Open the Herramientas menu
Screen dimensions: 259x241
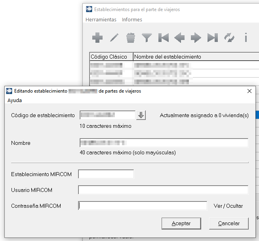click(101, 19)
